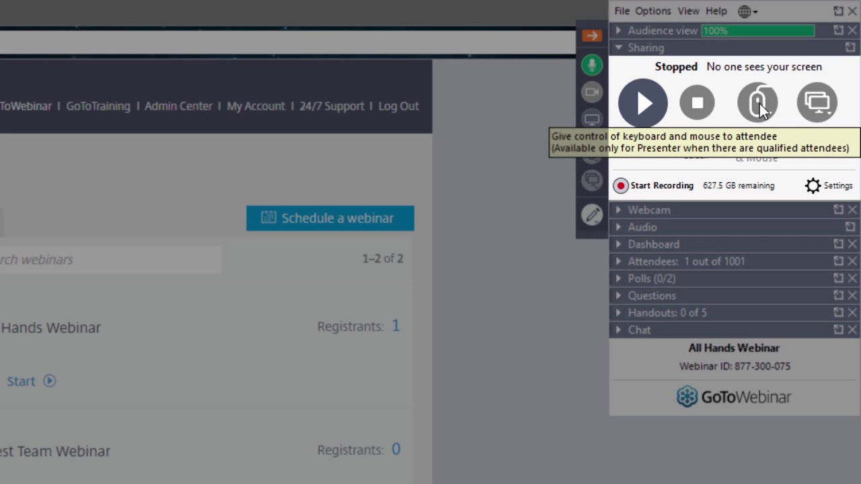Viewport: 861px width, 484px height.
Task: Click the screen share icon in grab tab
Action: [x=592, y=120]
